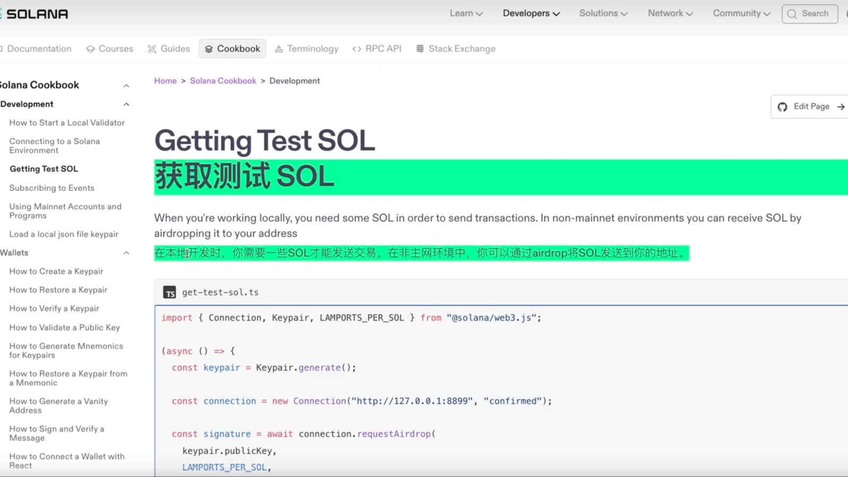Screen dimensions: 848x477
Task: Open the Community dropdown menu
Action: click(x=741, y=13)
